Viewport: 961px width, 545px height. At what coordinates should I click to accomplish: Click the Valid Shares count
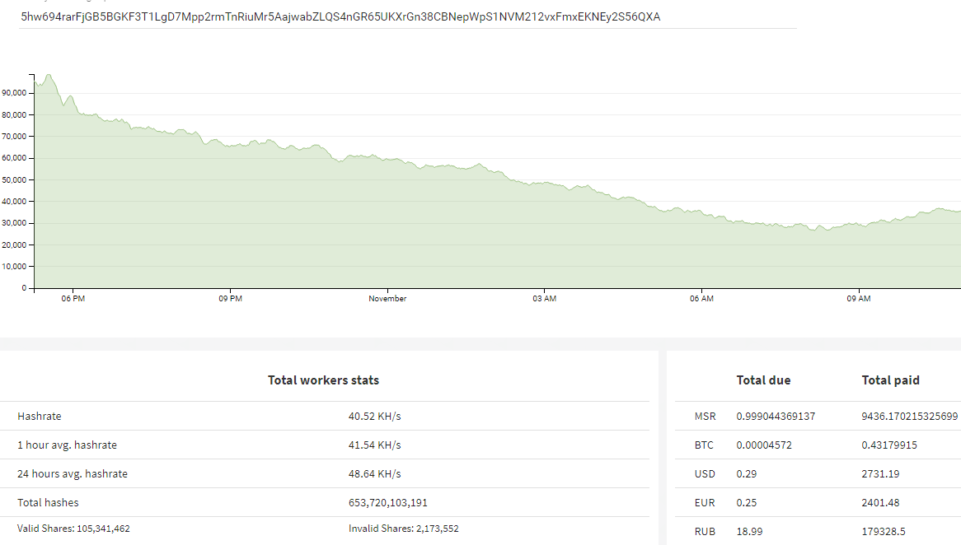click(102, 529)
